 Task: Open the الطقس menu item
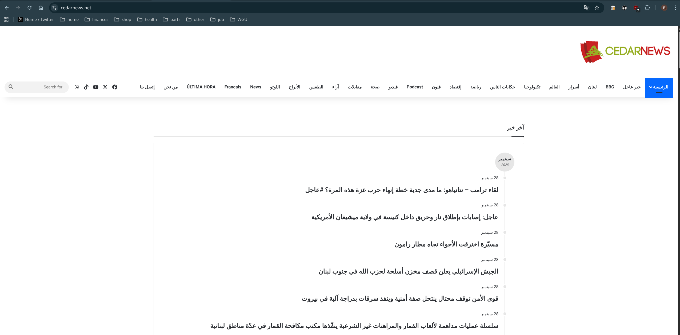pos(316,87)
